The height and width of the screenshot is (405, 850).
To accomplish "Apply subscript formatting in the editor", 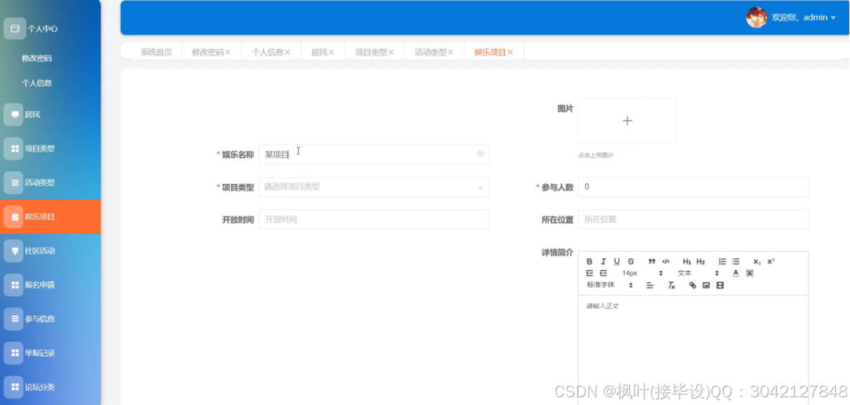I will click(x=757, y=262).
